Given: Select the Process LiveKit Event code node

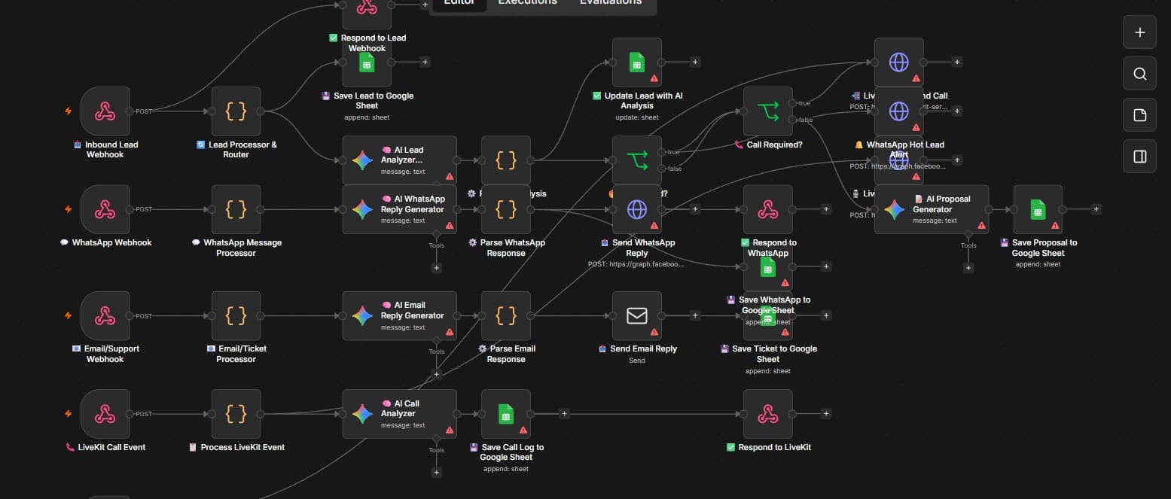Looking at the screenshot, I should pyautogui.click(x=236, y=414).
